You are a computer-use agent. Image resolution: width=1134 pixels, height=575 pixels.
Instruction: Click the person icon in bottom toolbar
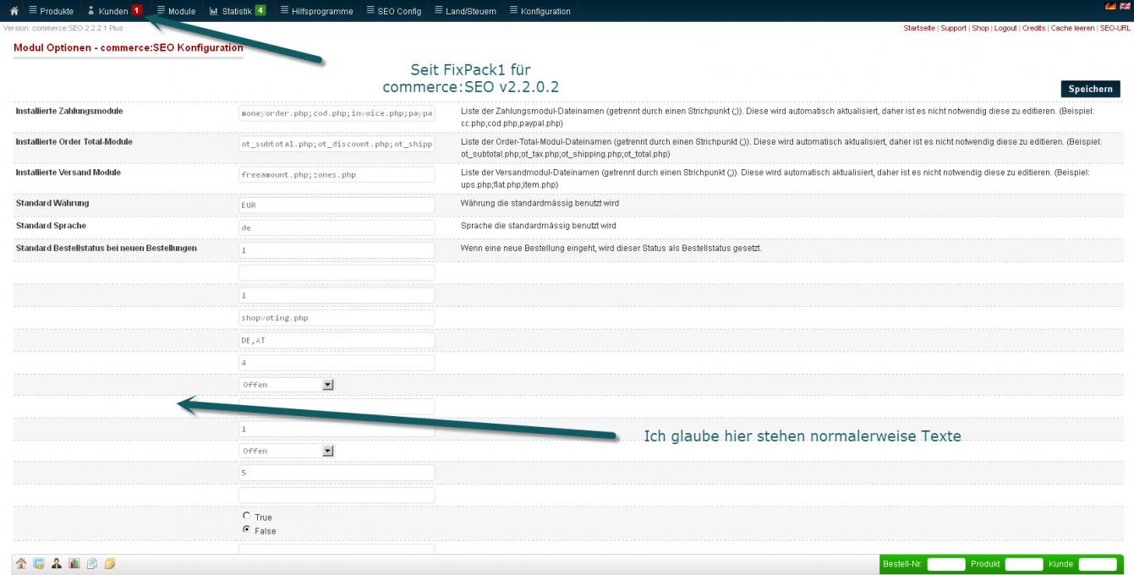(x=56, y=564)
